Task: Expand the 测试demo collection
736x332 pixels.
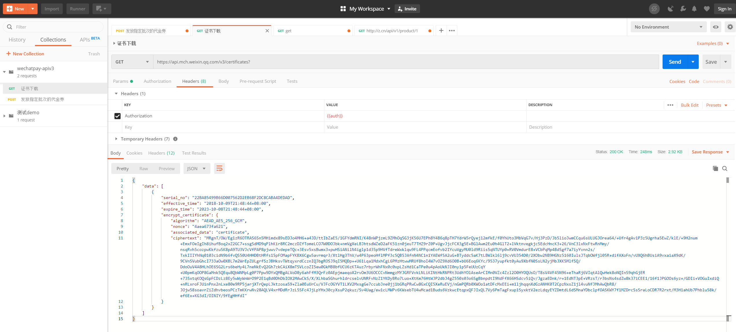Action: [4, 116]
